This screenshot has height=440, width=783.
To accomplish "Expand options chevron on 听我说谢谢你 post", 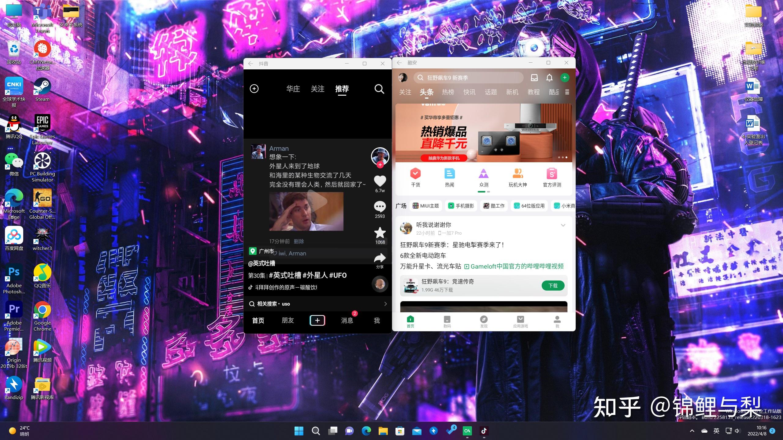I will point(563,225).
